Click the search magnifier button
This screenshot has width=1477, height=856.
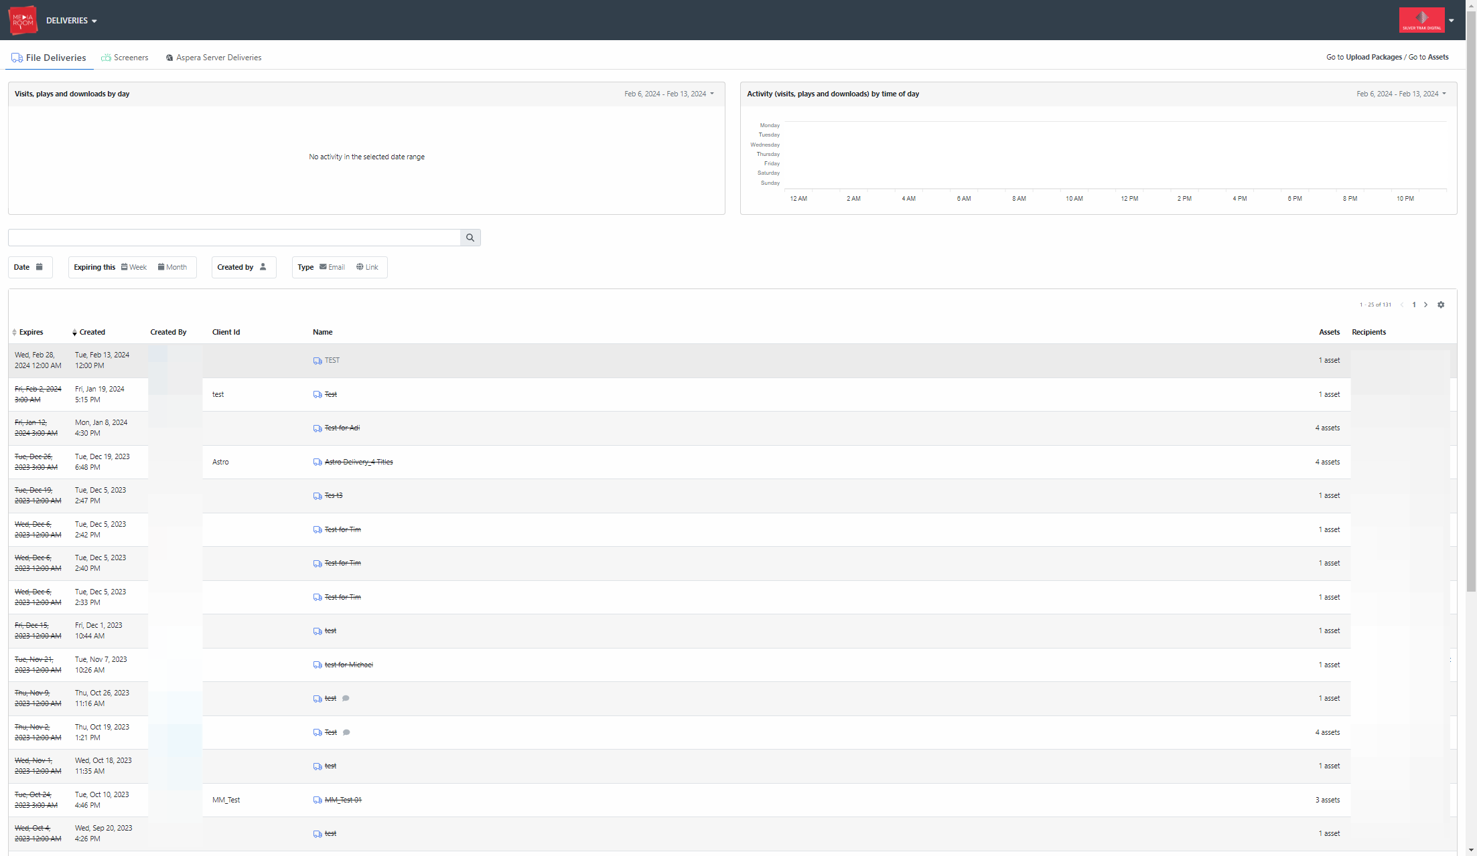coord(470,238)
